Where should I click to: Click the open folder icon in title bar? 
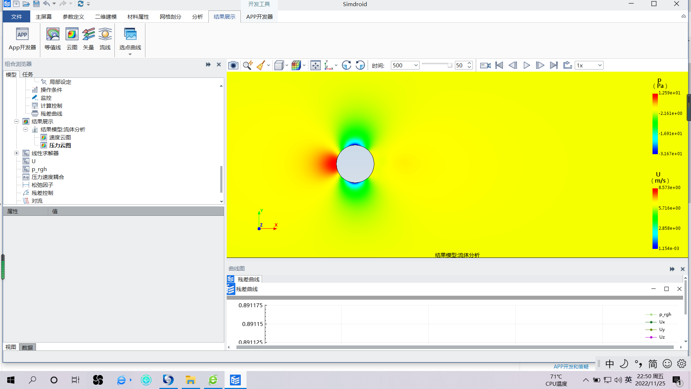tap(26, 4)
